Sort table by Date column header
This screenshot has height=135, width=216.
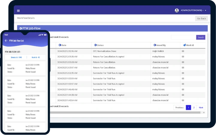click(64, 45)
